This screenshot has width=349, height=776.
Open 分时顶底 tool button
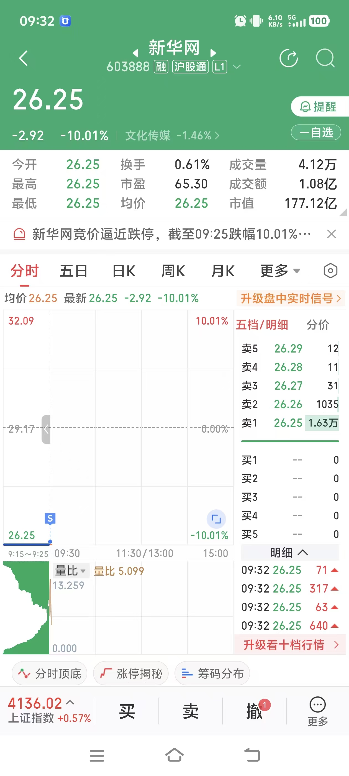[x=49, y=673]
